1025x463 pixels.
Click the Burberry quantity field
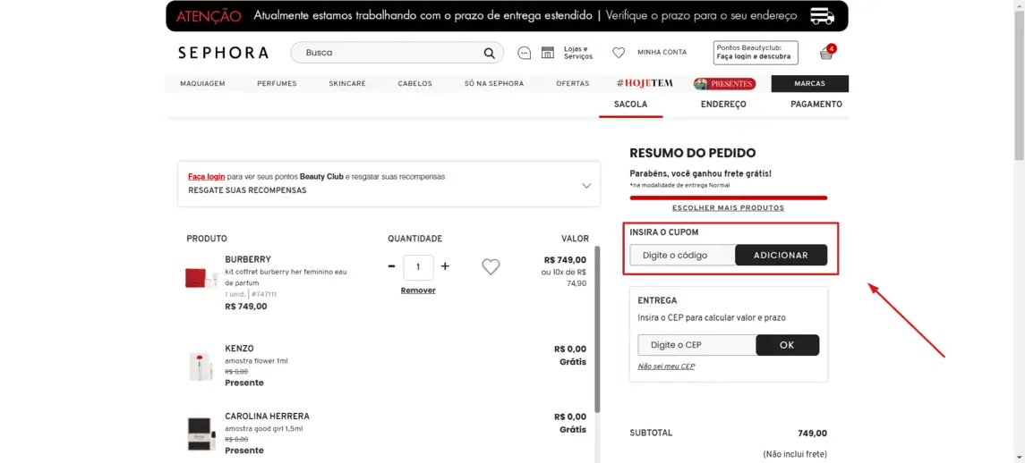pos(418,266)
